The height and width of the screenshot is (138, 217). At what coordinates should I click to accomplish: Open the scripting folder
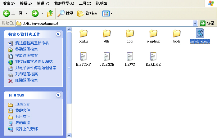coord(153,33)
